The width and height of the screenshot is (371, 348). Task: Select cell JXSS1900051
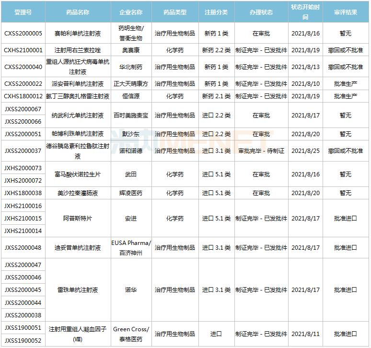pos(23,328)
